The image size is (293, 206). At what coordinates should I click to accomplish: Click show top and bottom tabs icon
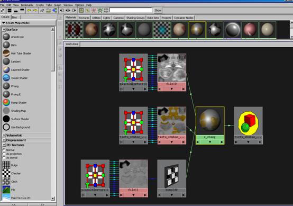[x=10, y=11]
